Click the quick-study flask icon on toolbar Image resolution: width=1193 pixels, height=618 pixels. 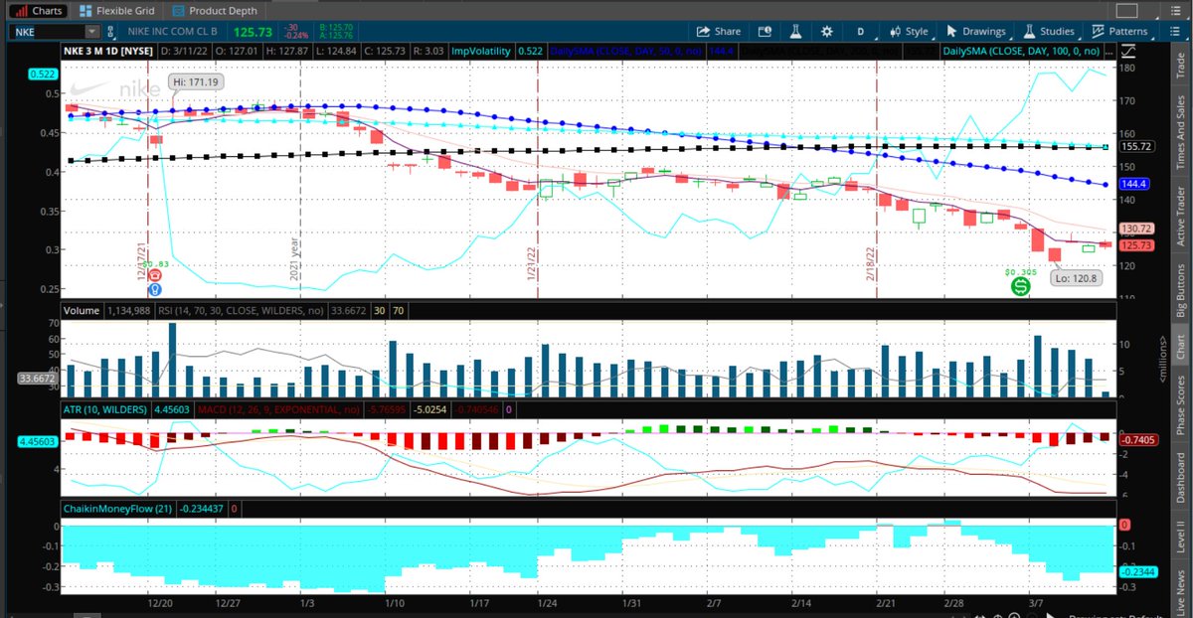[x=794, y=31]
